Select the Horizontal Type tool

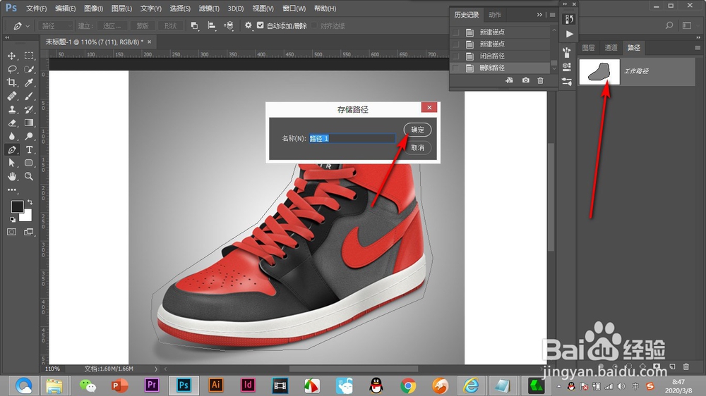30,149
